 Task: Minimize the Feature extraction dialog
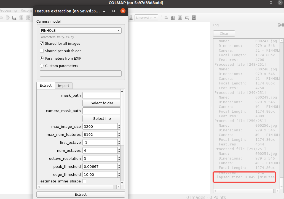tap(104, 11)
